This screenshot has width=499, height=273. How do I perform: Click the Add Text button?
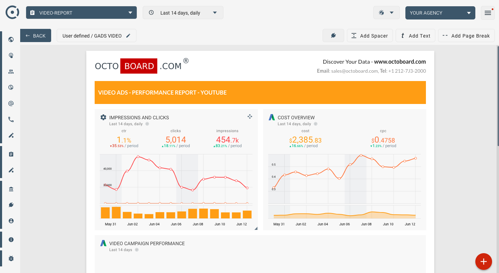point(415,35)
